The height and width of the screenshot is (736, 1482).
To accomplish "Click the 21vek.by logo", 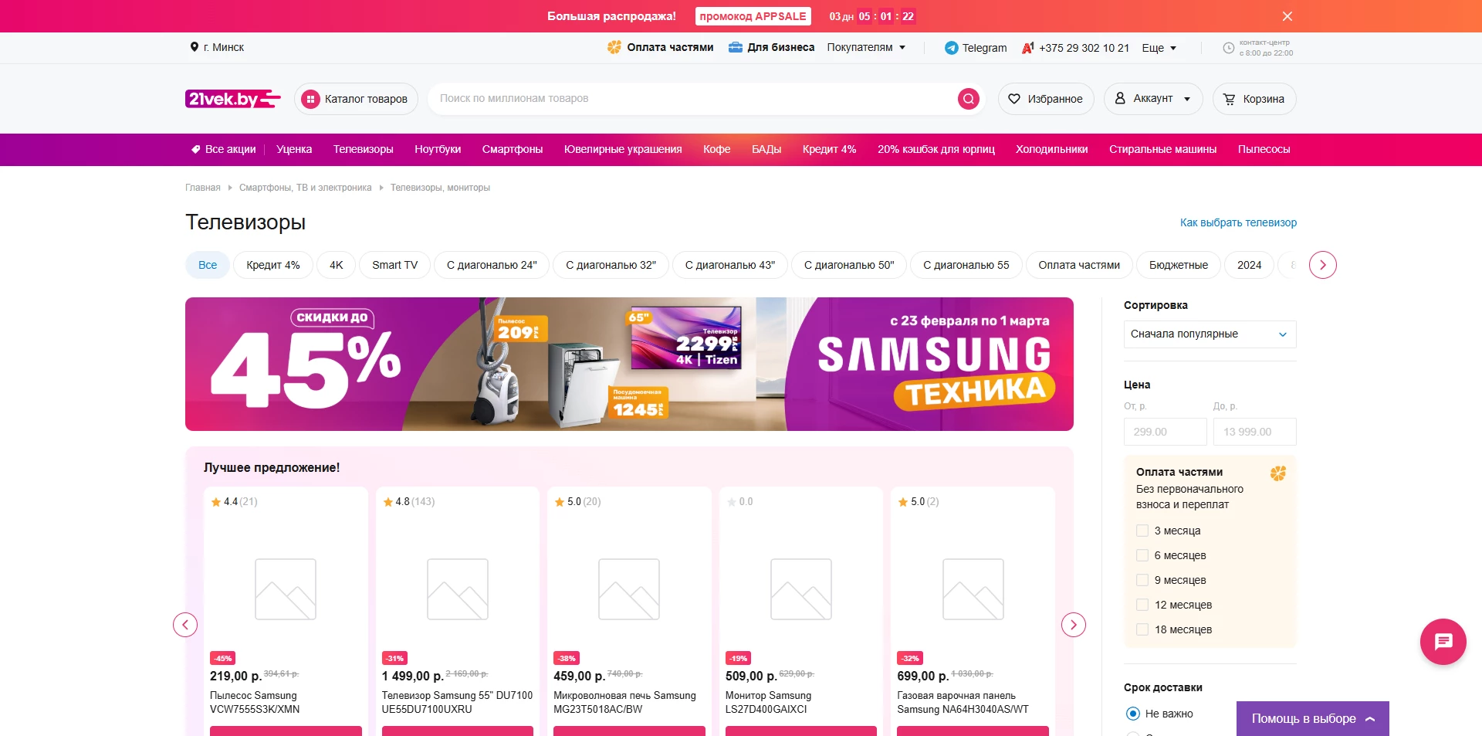I will tap(232, 99).
